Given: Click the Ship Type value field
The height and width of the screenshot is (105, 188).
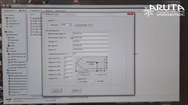Looking at the screenshot, I should pyautogui.click(x=68, y=58).
